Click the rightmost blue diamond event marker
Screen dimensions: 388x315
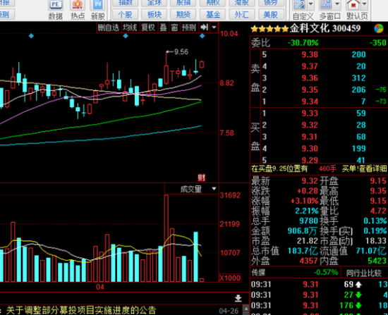202,36
